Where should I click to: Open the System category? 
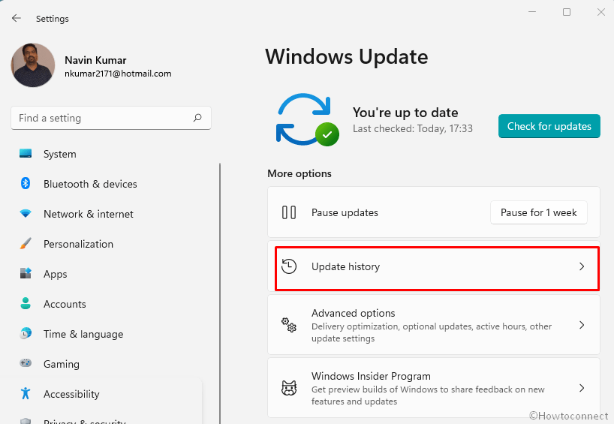click(60, 154)
